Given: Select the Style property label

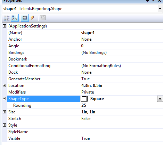Looking at the screenshot, I should 13,125.
